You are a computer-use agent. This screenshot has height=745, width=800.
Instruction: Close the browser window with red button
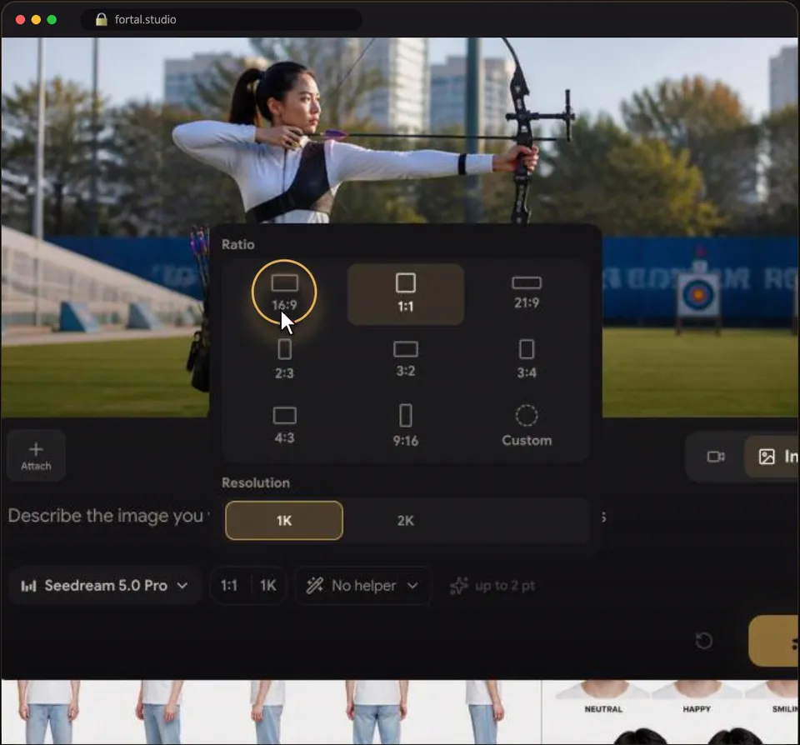click(x=20, y=19)
